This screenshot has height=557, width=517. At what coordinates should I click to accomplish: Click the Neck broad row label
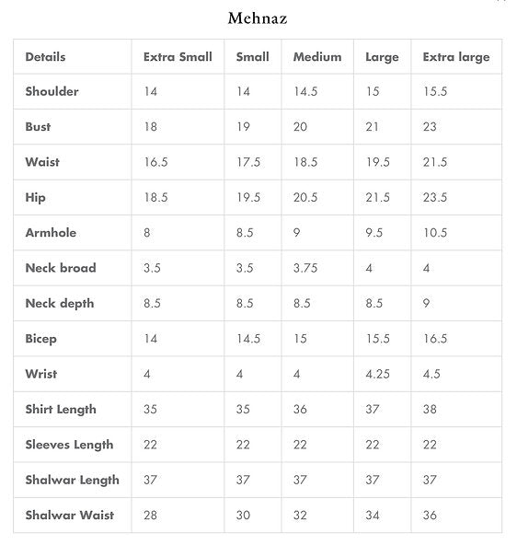[x=61, y=268]
